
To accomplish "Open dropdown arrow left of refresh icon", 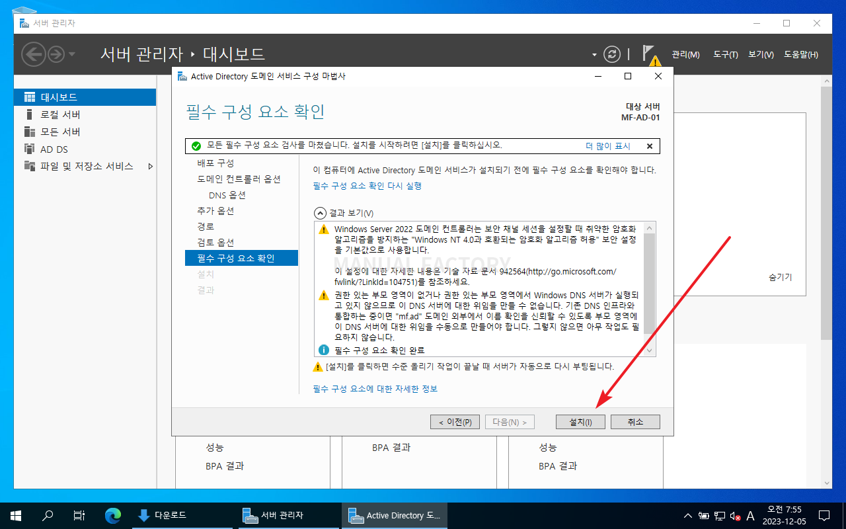I will pyautogui.click(x=594, y=54).
